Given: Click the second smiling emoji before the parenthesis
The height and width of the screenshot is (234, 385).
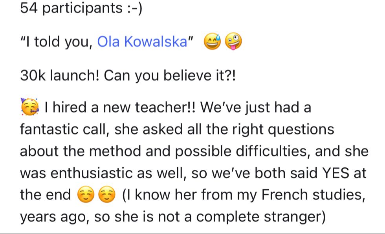Looking at the screenshot, I should click(107, 194).
